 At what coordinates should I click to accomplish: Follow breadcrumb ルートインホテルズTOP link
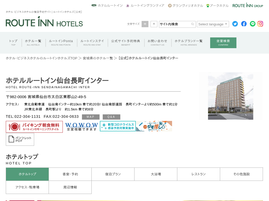[42, 58]
